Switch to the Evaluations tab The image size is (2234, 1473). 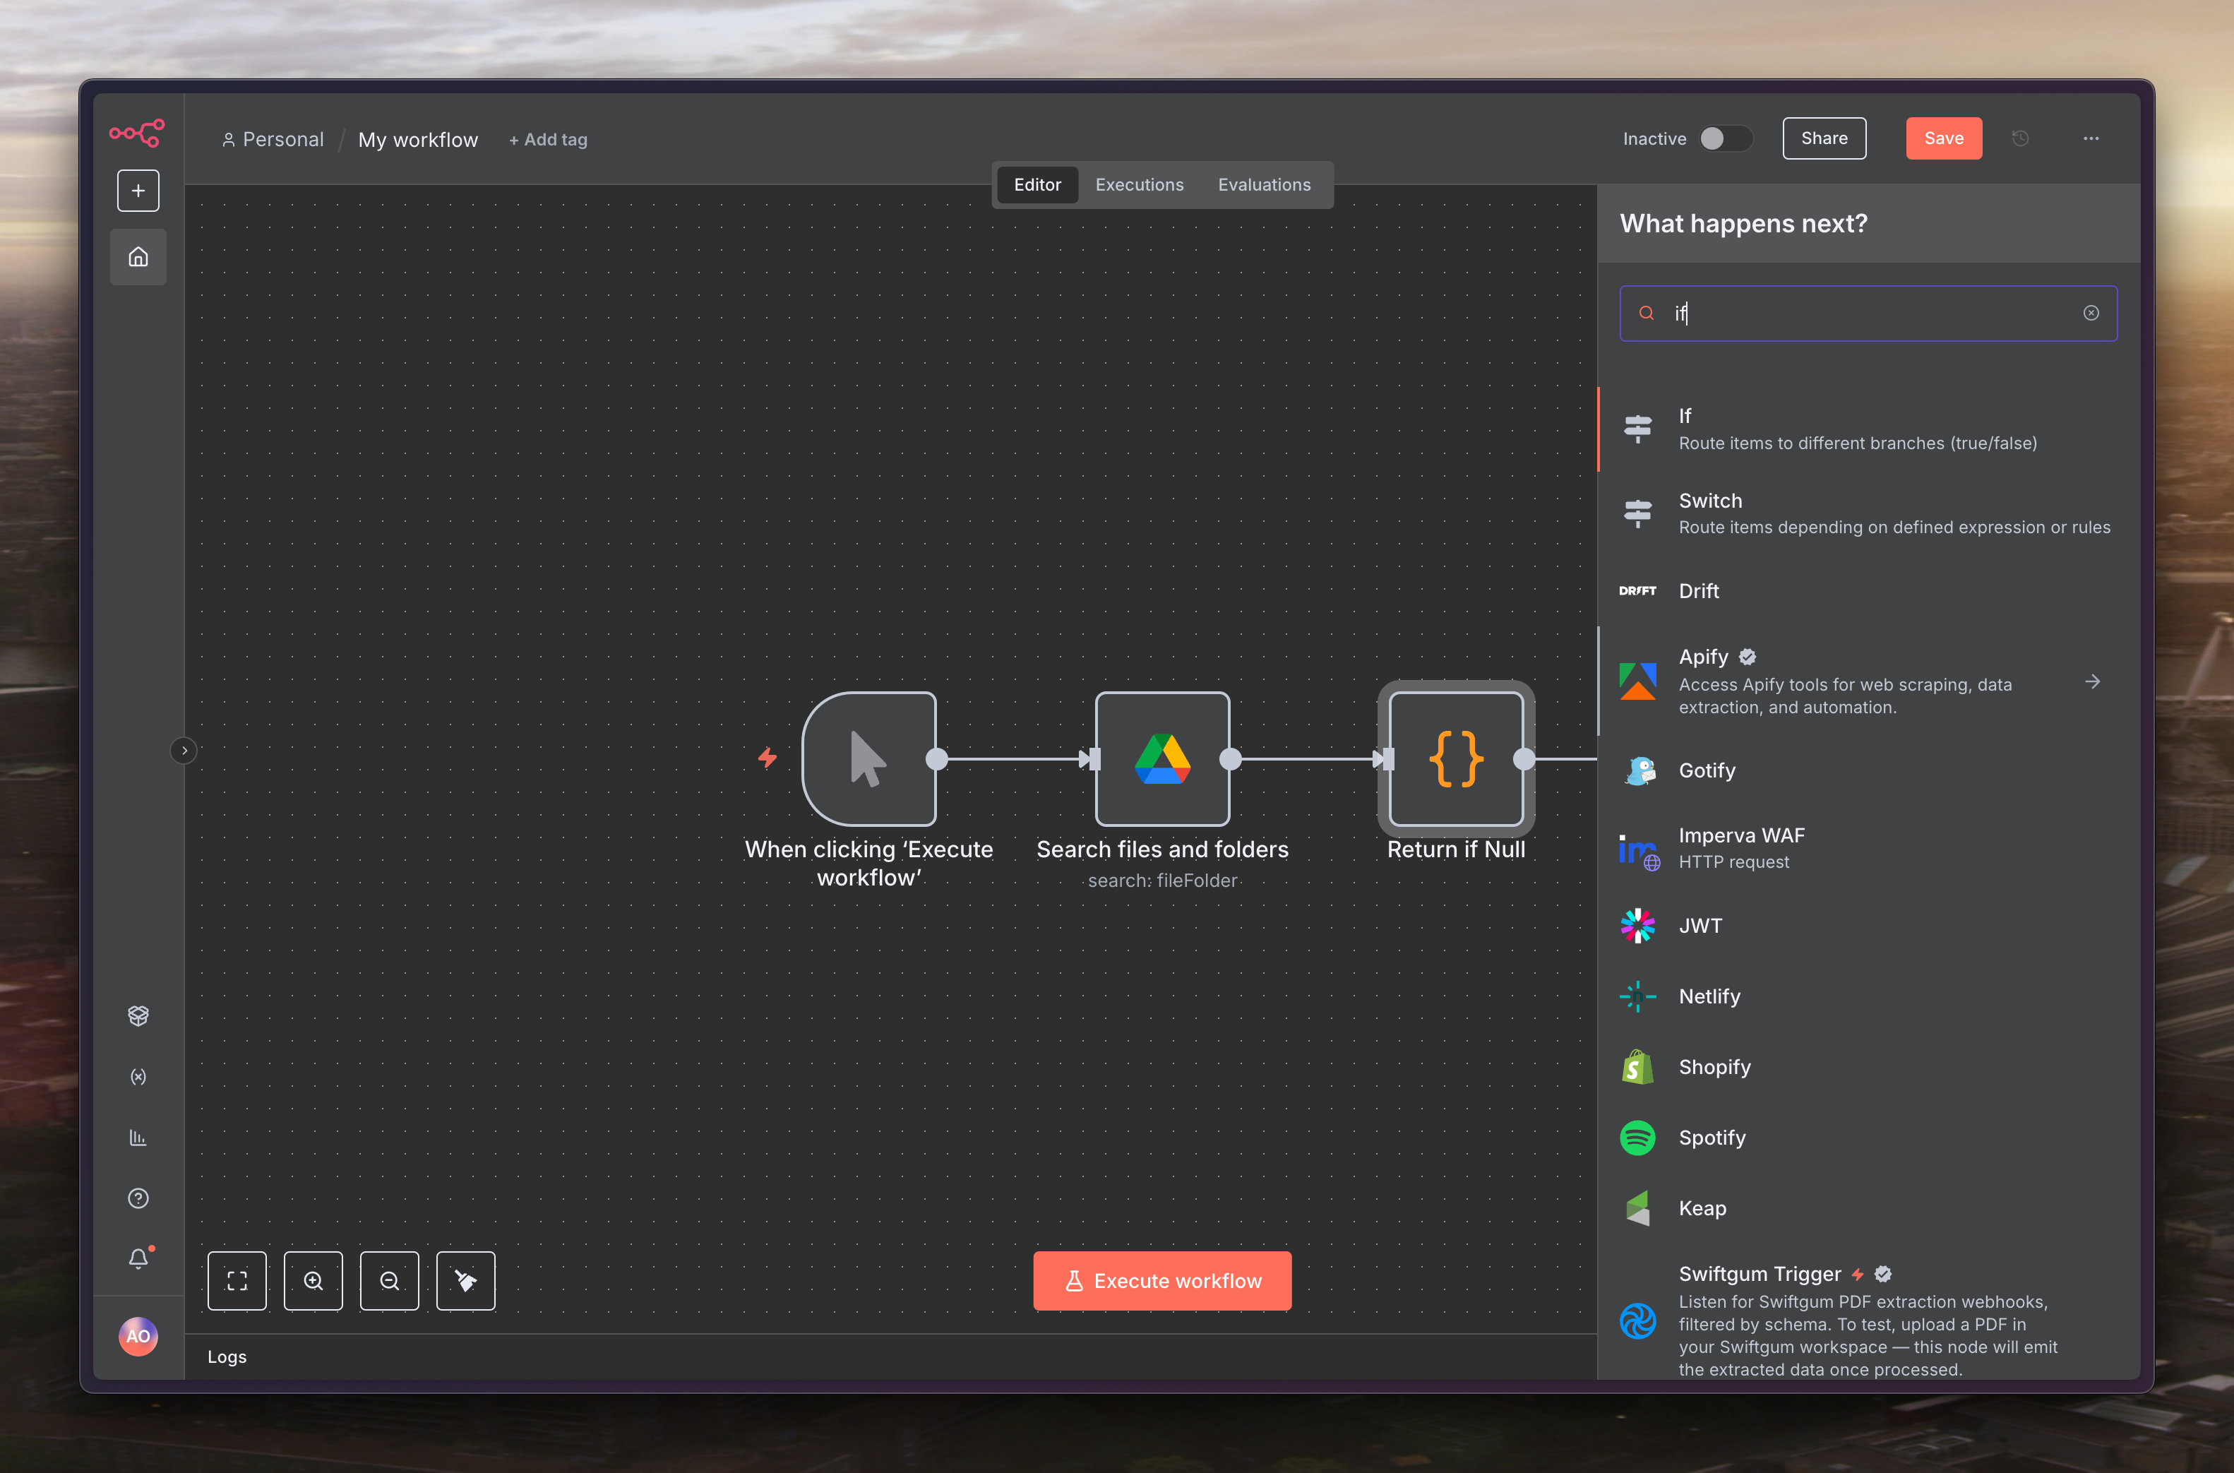[1263, 185]
